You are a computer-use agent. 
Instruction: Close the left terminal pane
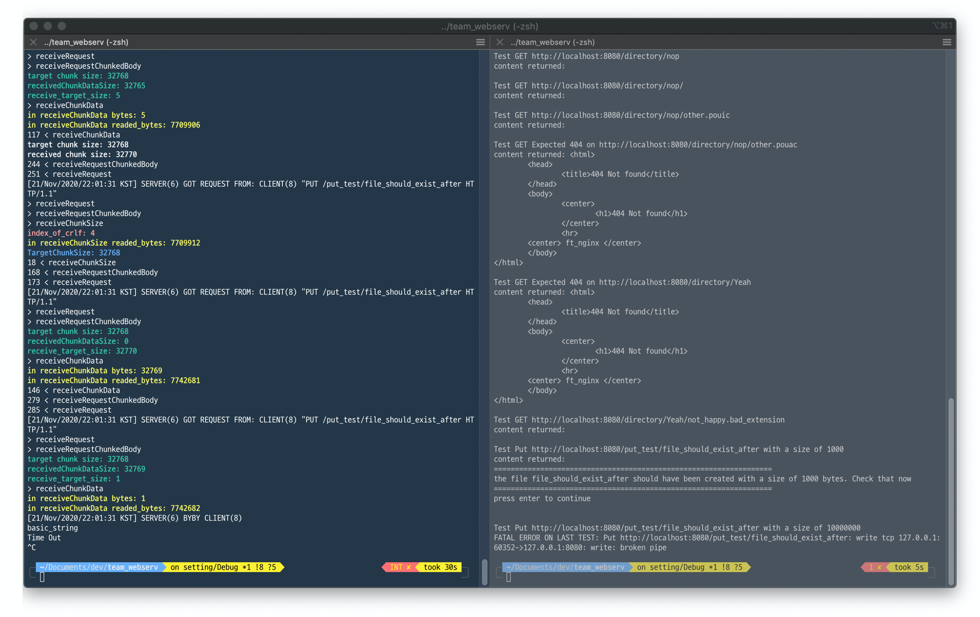pyautogui.click(x=33, y=42)
